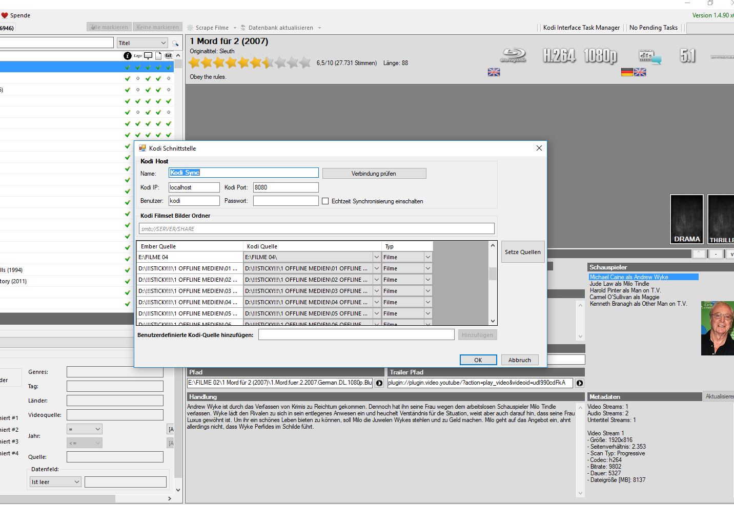Click the Kodi Port field
The height and width of the screenshot is (505, 734).
click(286, 187)
